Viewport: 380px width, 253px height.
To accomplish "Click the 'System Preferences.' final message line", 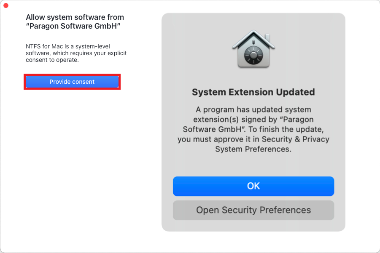I will (x=253, y=149).
